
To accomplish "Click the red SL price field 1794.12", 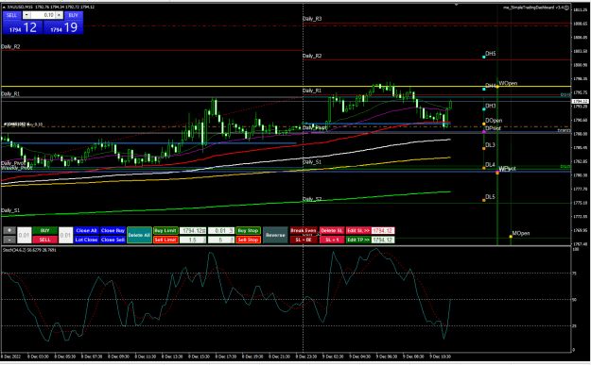I will (383, 230).
